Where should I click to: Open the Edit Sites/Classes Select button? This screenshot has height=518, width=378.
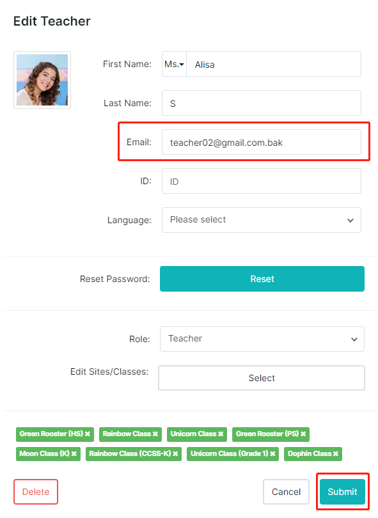[262, 378]
